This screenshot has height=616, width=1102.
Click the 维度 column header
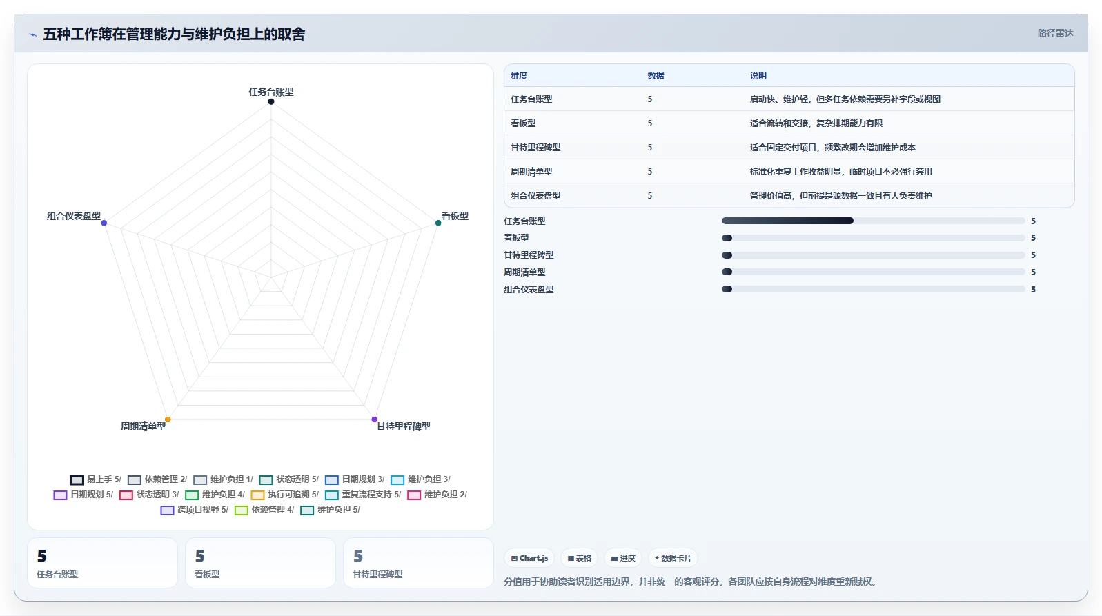pos(519,76)
